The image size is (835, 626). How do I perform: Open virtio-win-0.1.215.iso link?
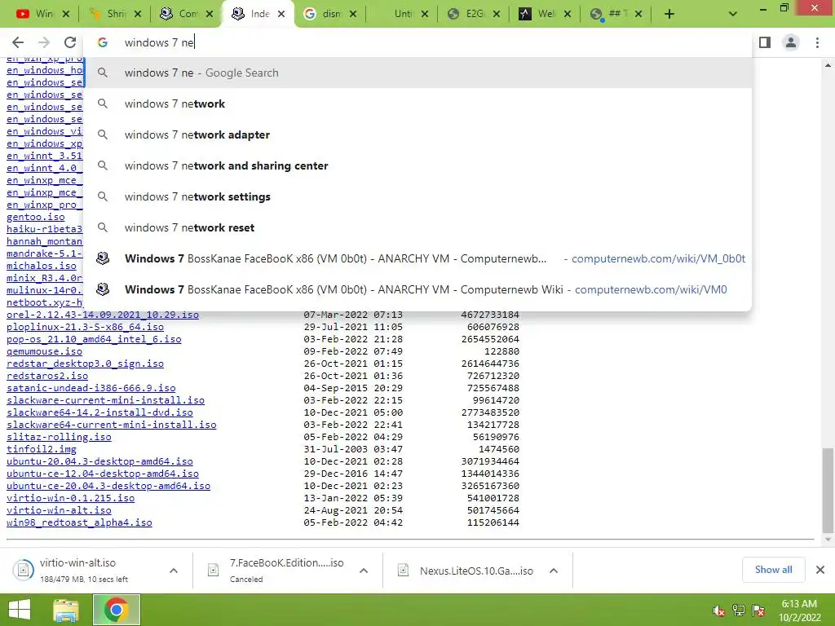pos(71,498)
